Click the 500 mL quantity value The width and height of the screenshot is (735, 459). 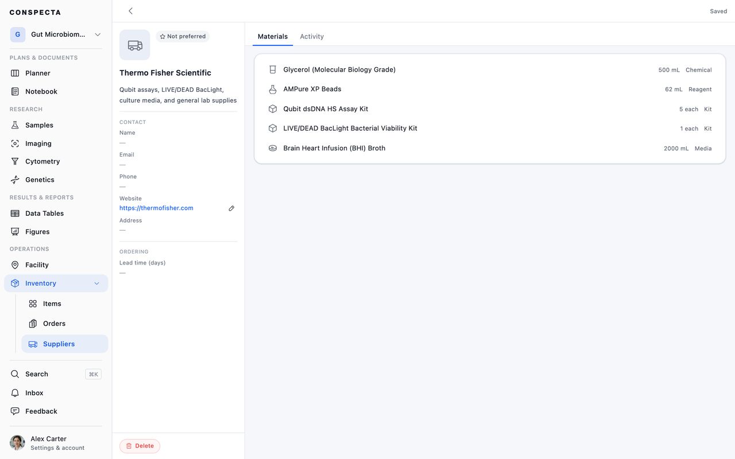[x=669, y=70]
